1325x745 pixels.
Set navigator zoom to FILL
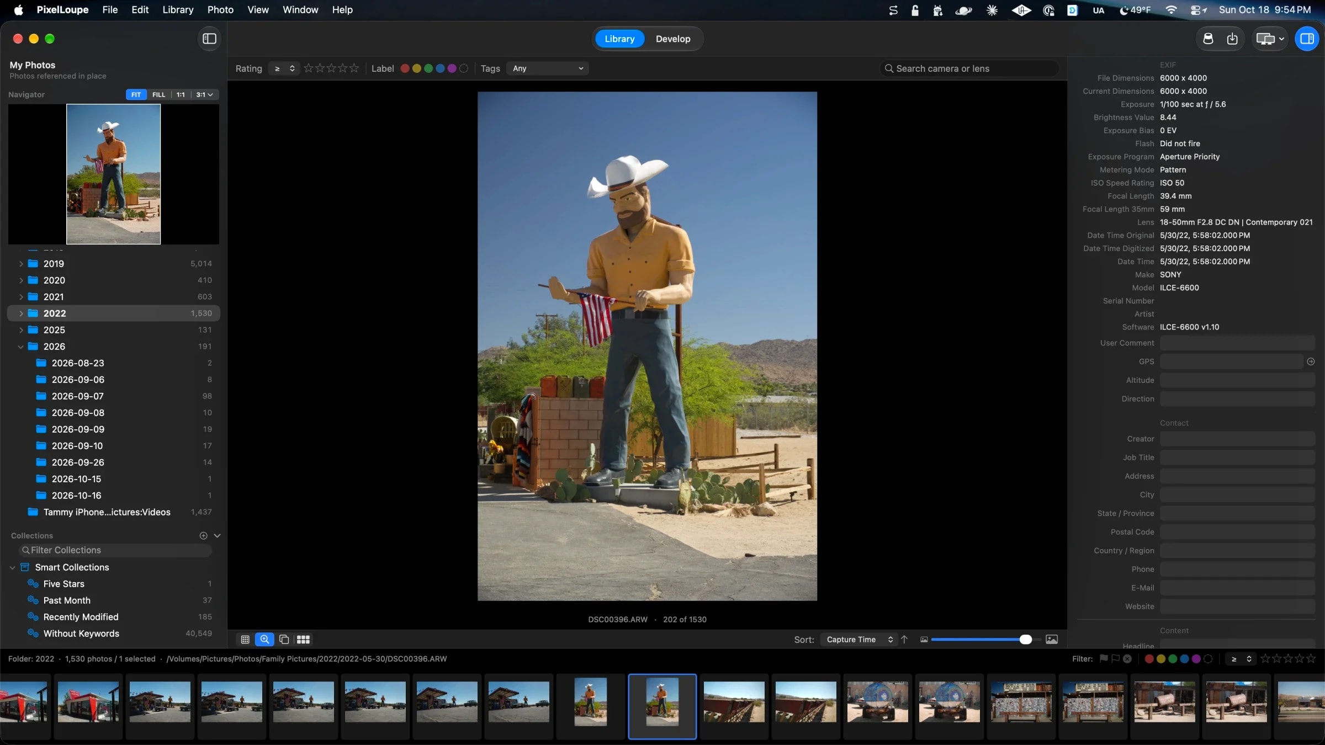pyautogui.click(x=158, y=94)
